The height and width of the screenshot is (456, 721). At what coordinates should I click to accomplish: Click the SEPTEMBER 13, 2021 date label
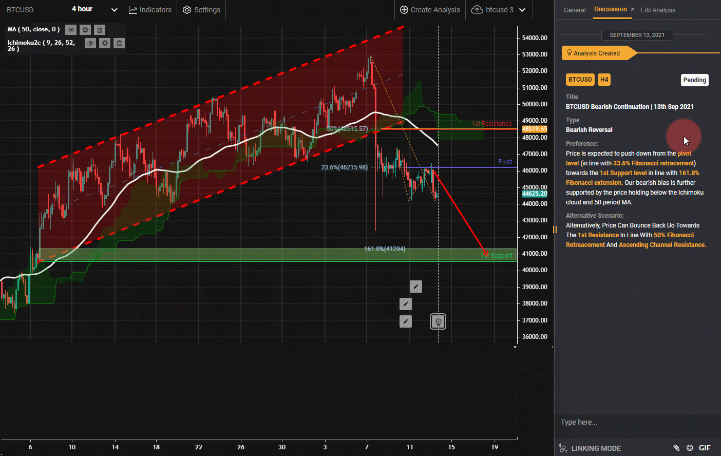tap(637, 35)
